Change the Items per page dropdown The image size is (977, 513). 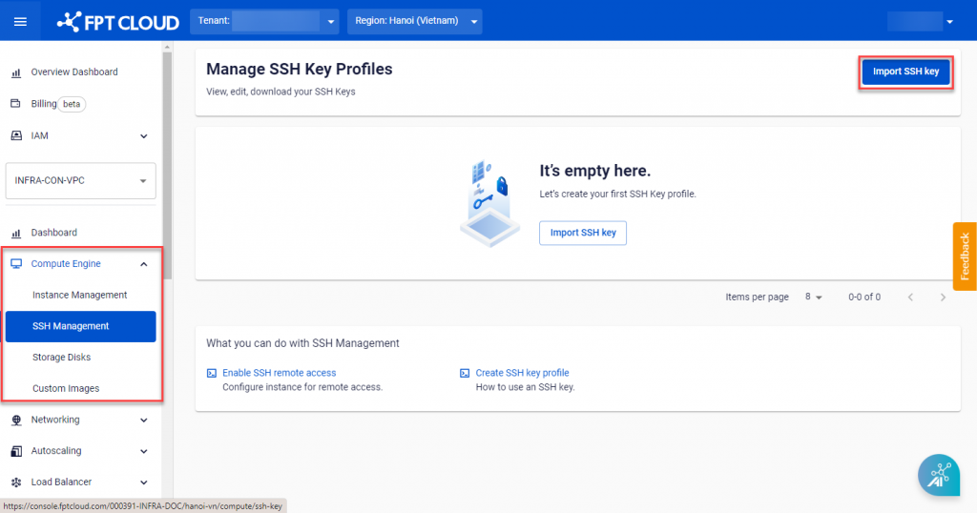(813, 298)
